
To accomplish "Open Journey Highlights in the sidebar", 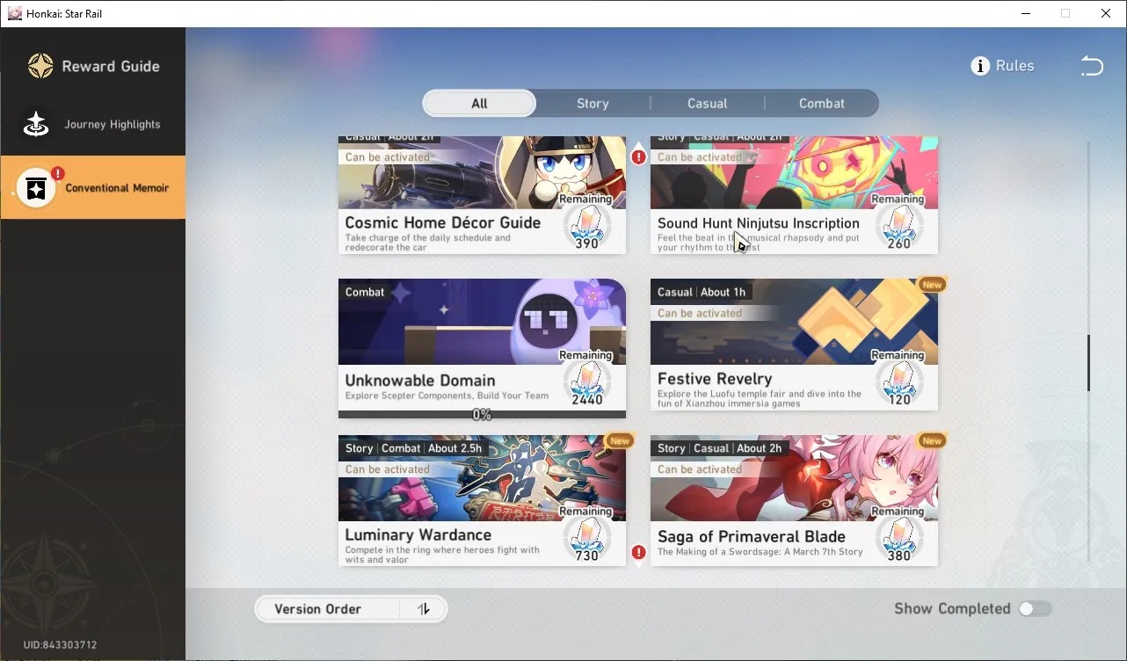I will pyautogui.click(x=93, y=124).
